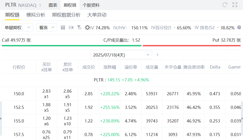The height and width of the screenshot is (140, 243).
Task: Click Delta value 0.355
Action: point(215,107)
